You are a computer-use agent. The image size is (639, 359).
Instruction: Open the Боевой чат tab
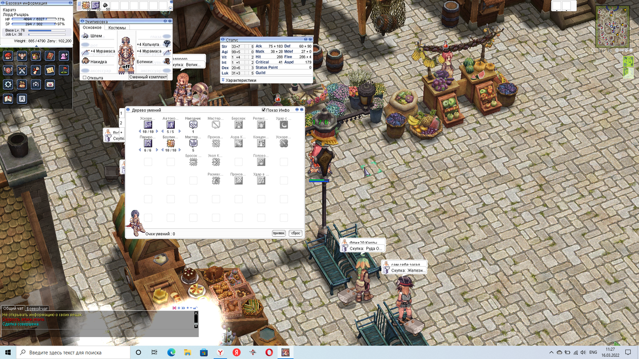tap(37, 309)
